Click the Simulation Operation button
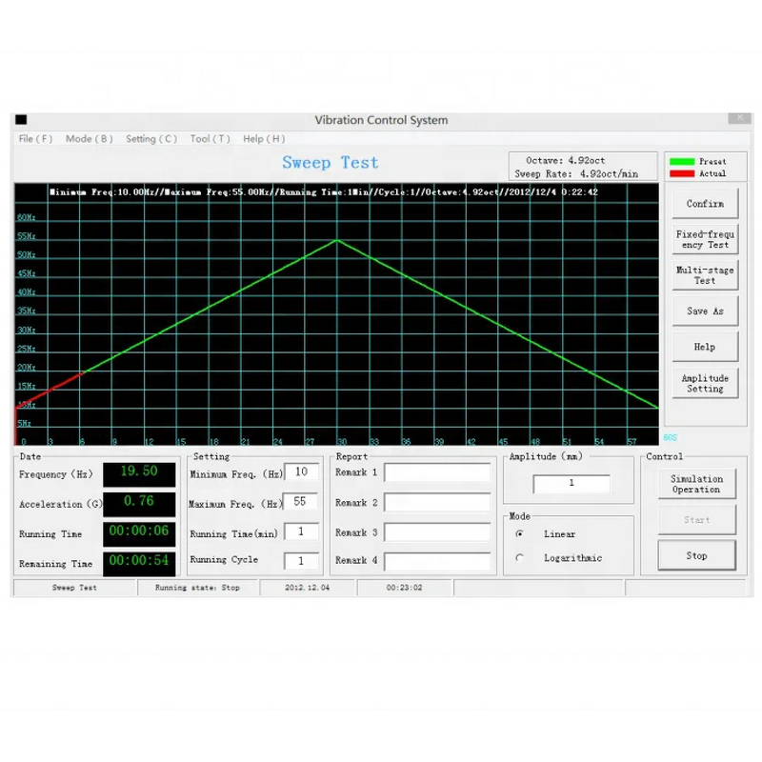The height and width of the screenshot is (762, 762). [696, 484]
